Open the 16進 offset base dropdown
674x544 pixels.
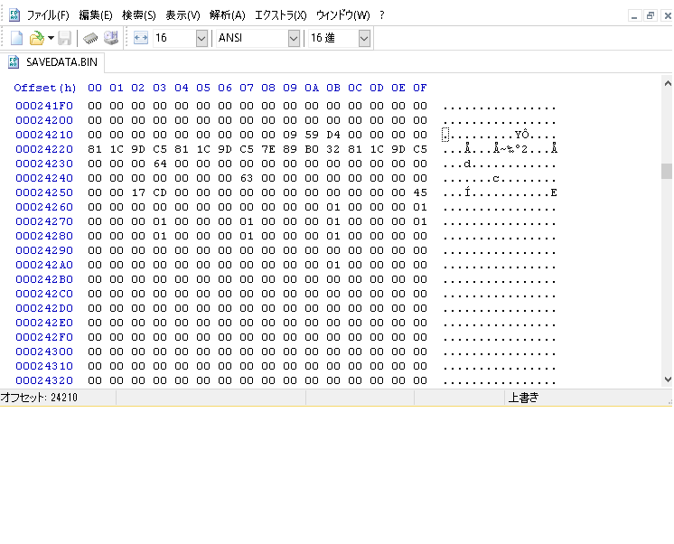click(364, 38)
